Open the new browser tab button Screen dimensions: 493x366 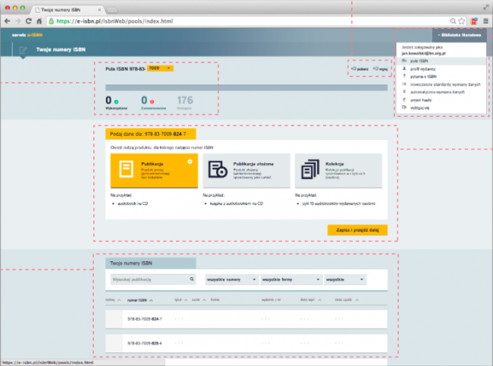pos(112,10)
